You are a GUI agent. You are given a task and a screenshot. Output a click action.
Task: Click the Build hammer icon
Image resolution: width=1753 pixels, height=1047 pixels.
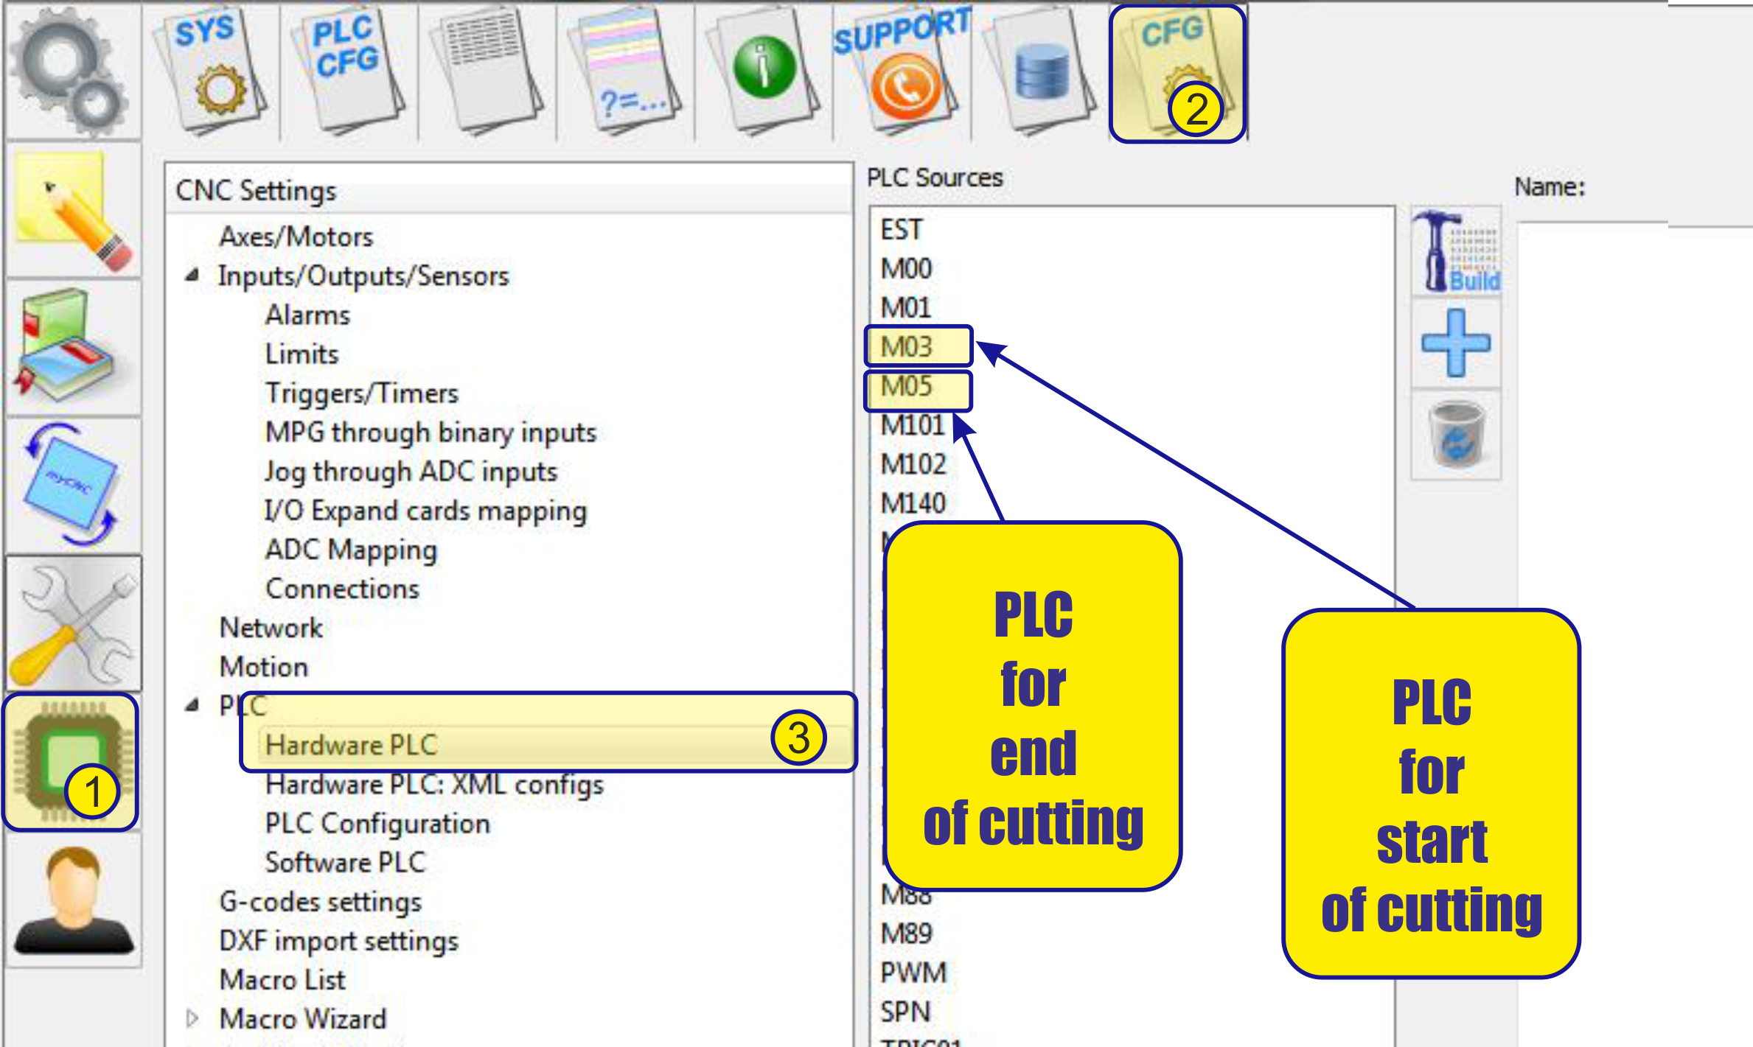click(x=1455, y=252)
